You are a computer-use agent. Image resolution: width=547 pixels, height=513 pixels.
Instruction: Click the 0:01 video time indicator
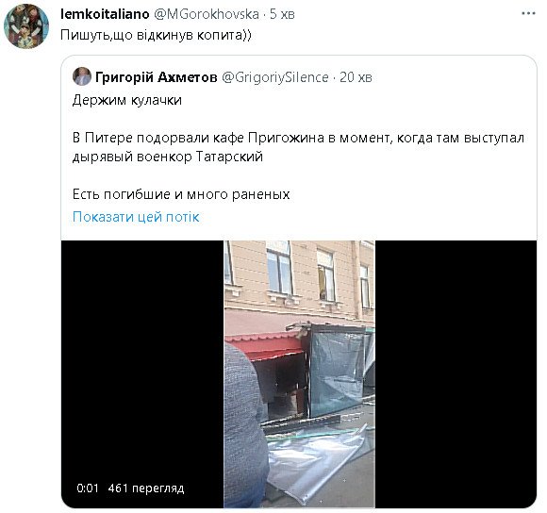pyautogui.click(x=88, y=488)
